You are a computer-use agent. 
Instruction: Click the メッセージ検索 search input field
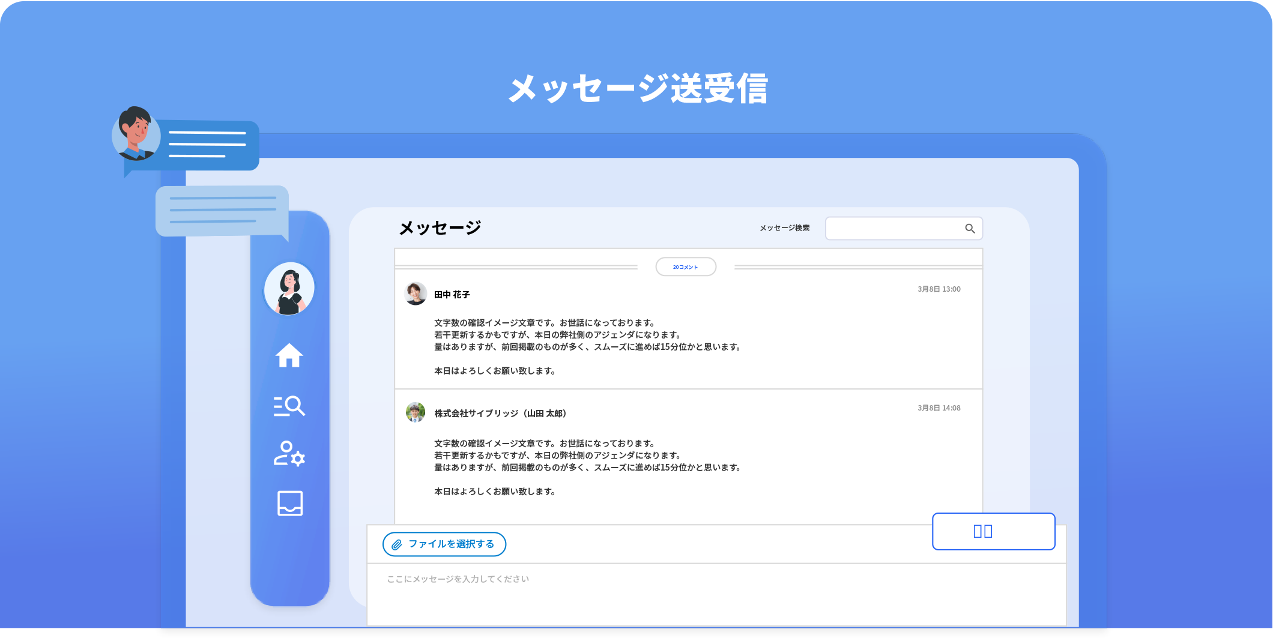click(x=904, y=229)
